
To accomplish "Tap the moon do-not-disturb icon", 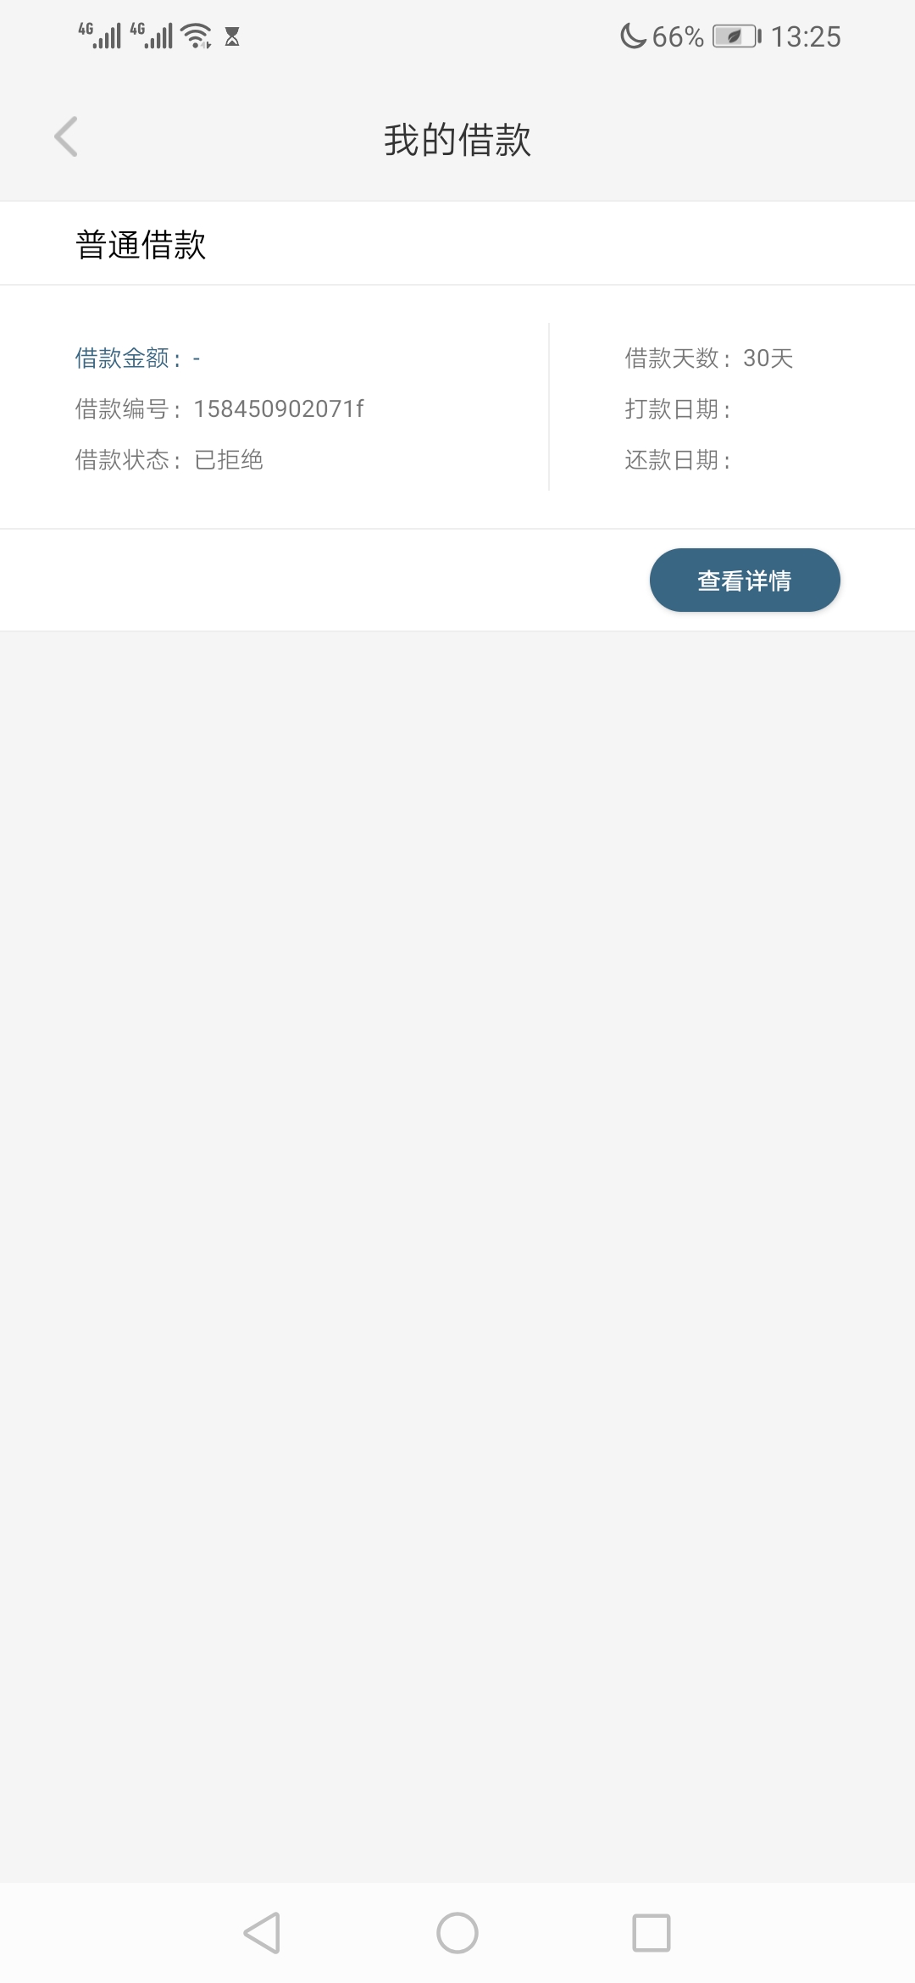I will coord(633,36).
